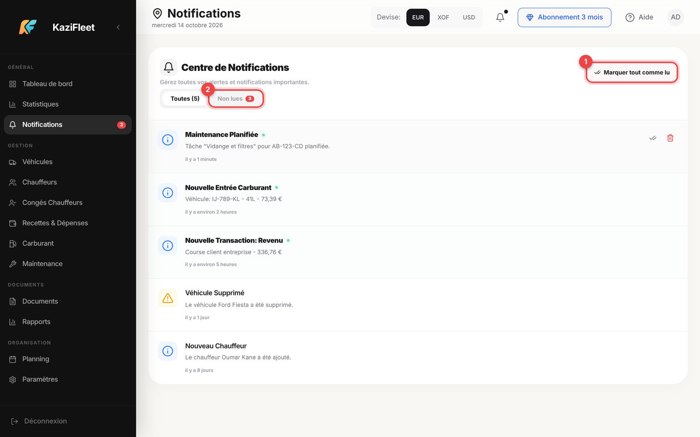Click the info icon of Nouvelle Entrée Carburant

168,193
